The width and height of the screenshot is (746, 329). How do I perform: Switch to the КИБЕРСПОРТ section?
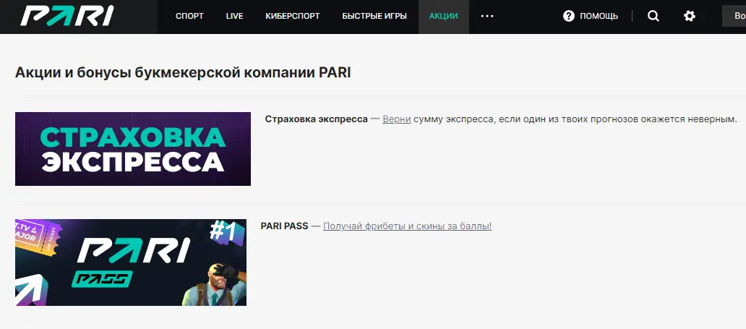tap(293, 16)
